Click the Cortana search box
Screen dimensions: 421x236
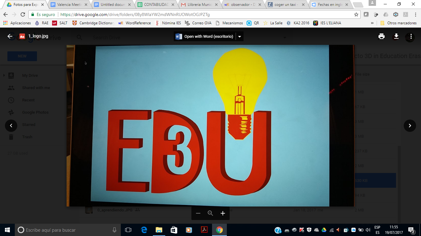[x=68, y=230]
